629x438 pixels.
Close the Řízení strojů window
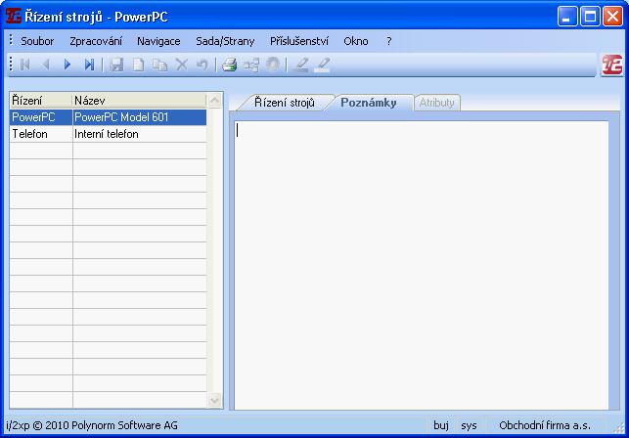coord(613,17)
